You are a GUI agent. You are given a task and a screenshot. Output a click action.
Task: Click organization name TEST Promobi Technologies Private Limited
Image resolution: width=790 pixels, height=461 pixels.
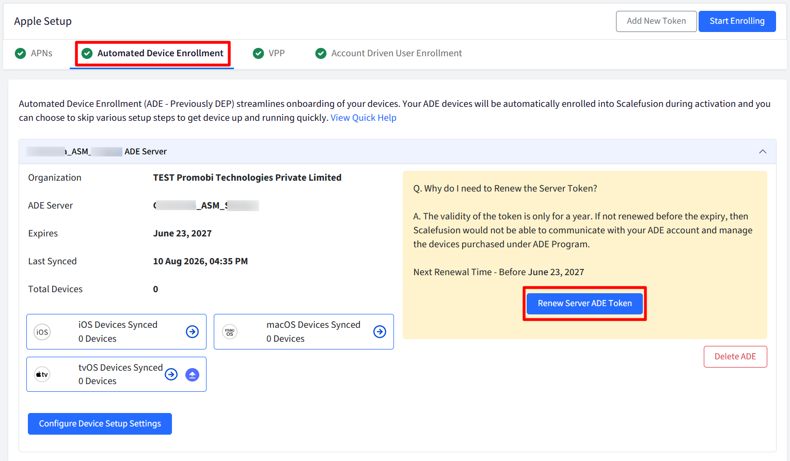click(x=247, y=178)
